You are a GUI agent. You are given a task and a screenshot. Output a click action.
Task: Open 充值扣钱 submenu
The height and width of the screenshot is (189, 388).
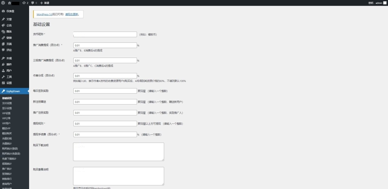7,138
